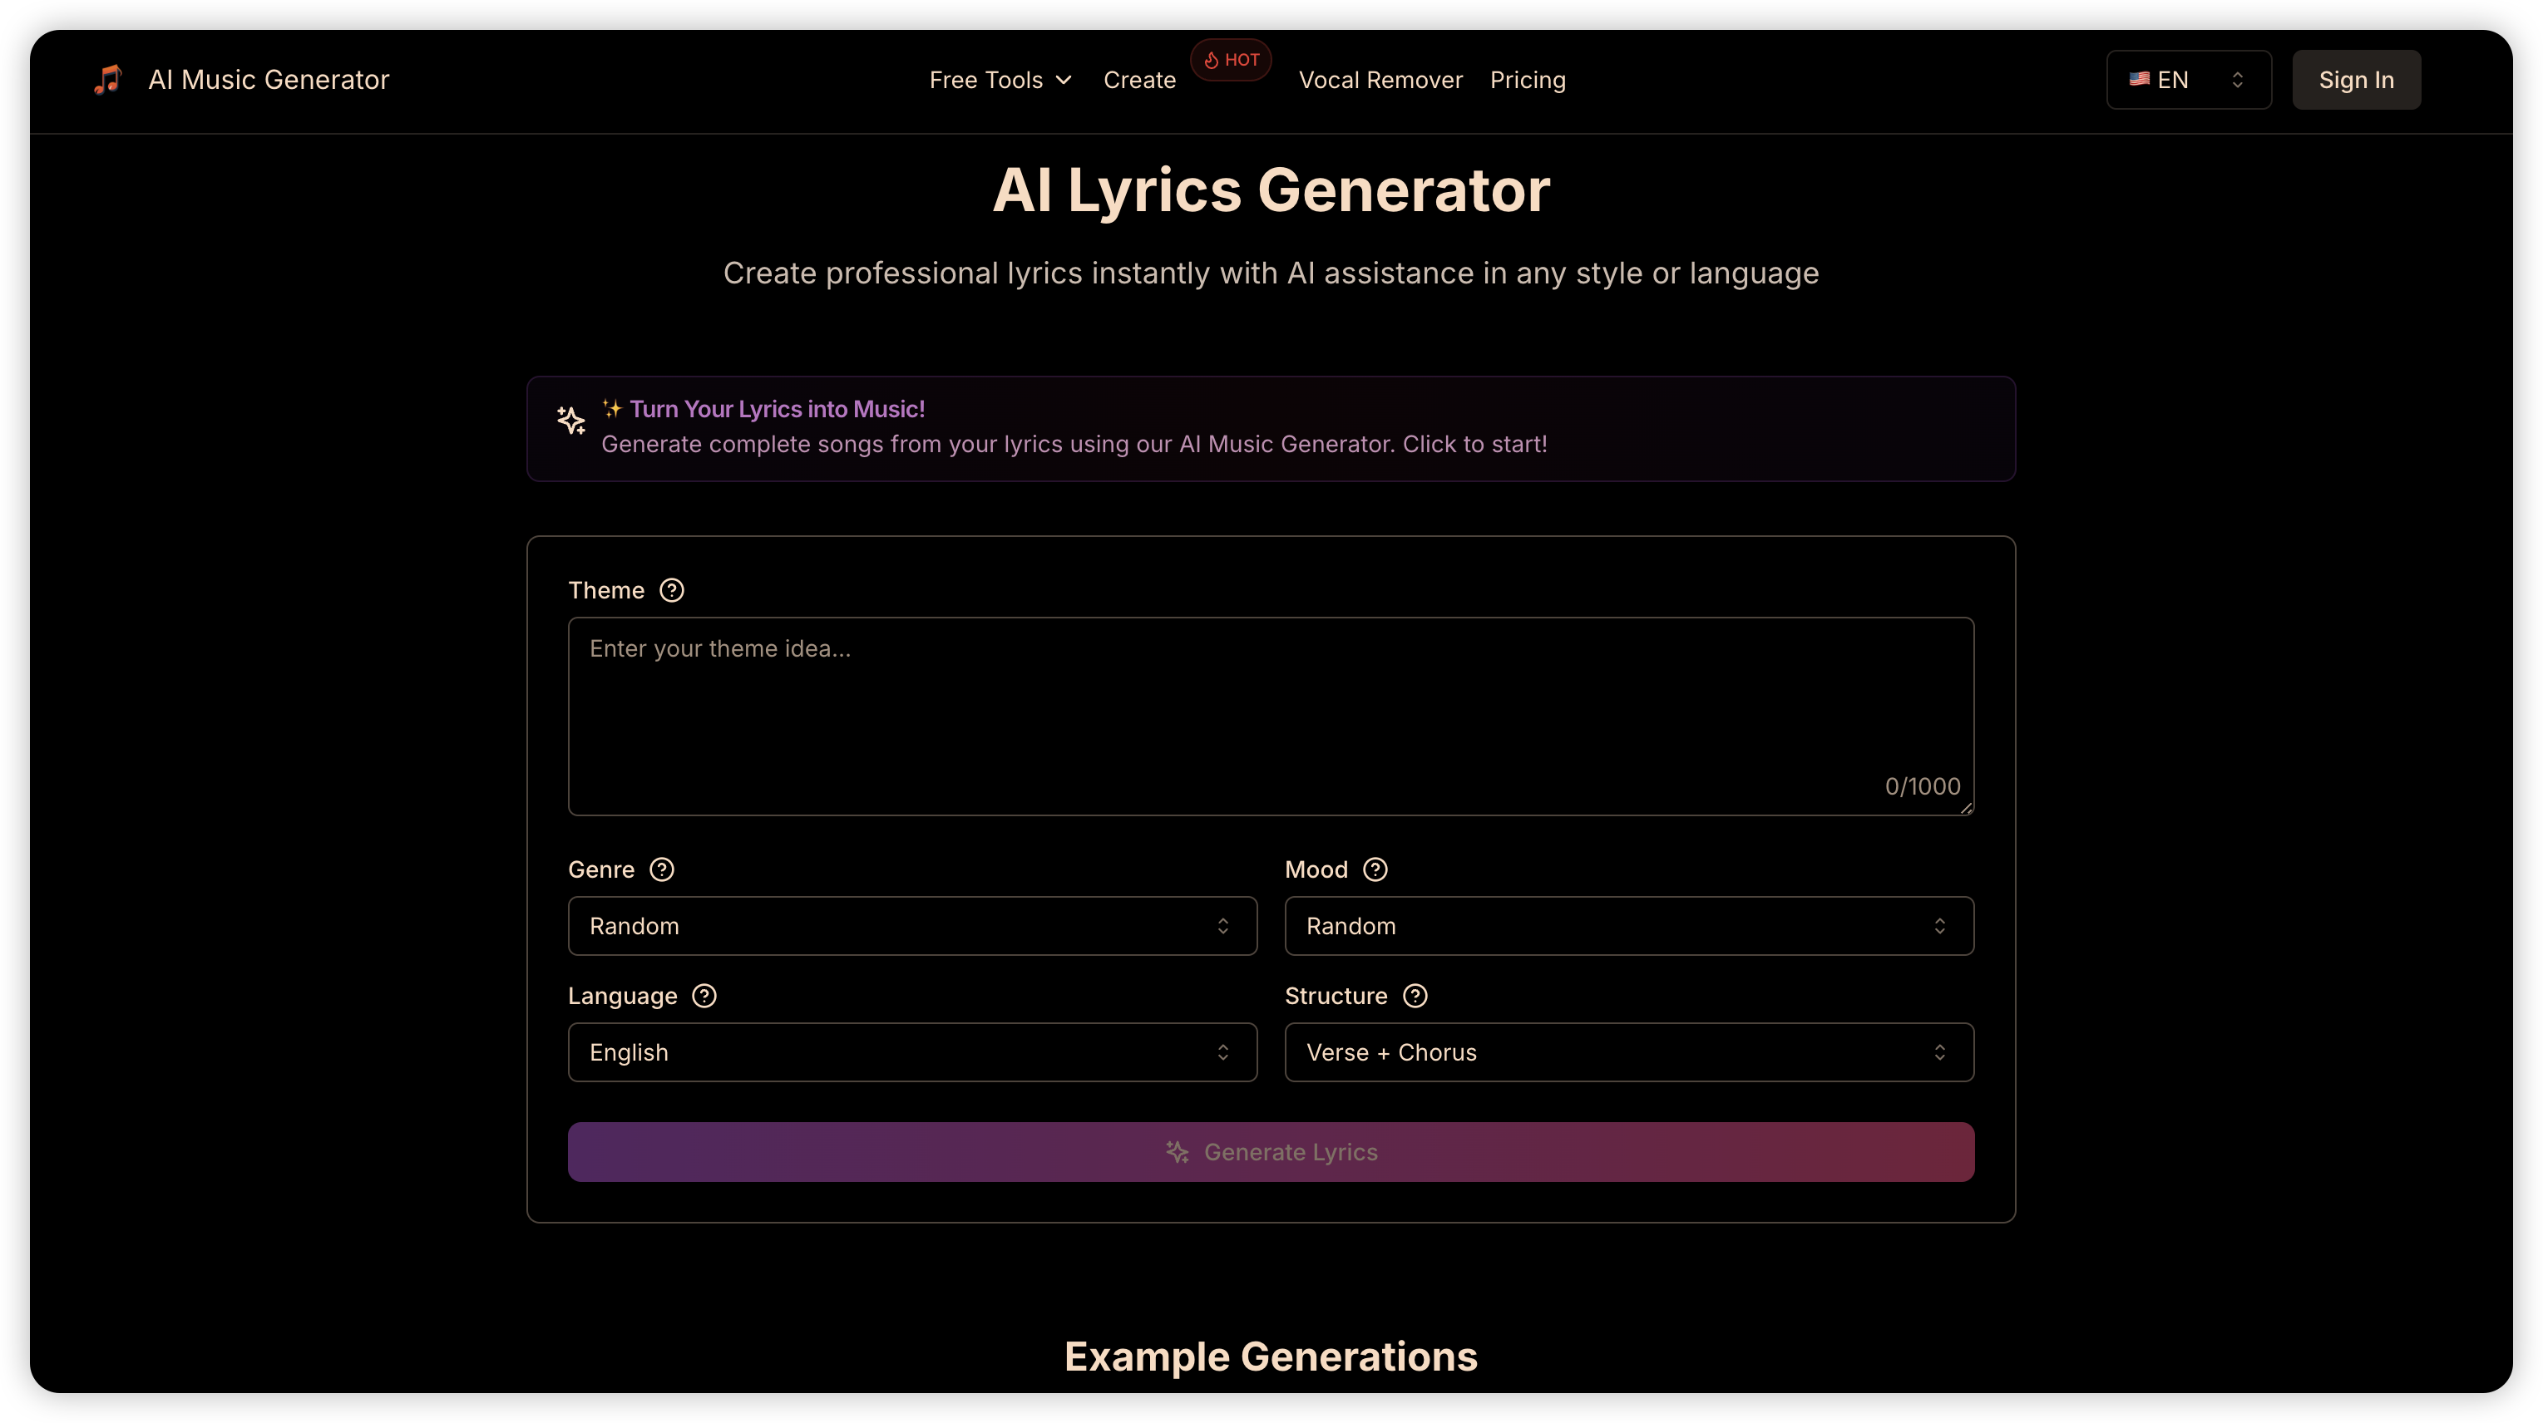Focus the theme idea text area
2543x1423 pixels.
pyautogui.click(x=1270, y=716)
